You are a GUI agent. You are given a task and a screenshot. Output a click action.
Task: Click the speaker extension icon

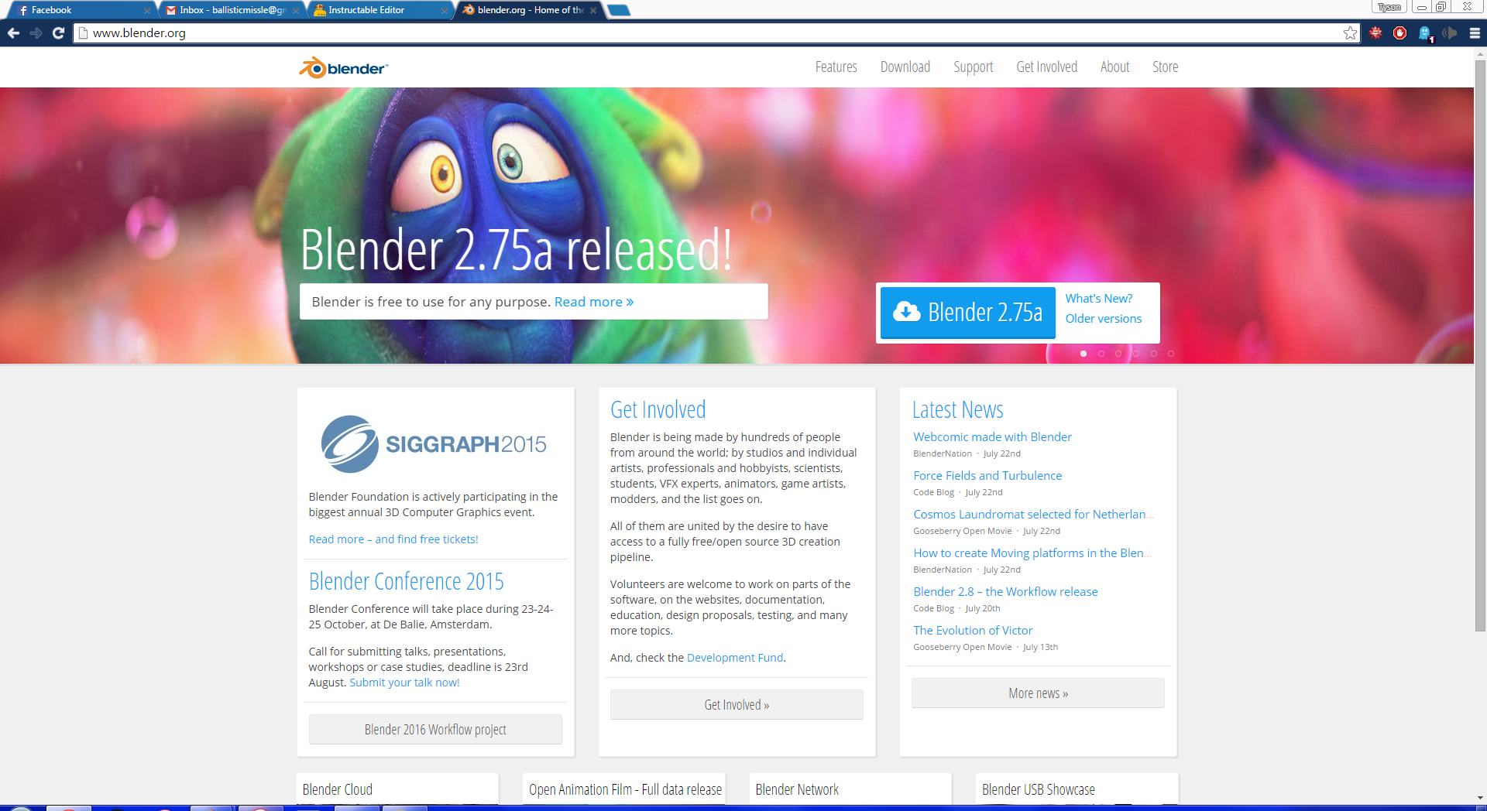coord(1449,33)
